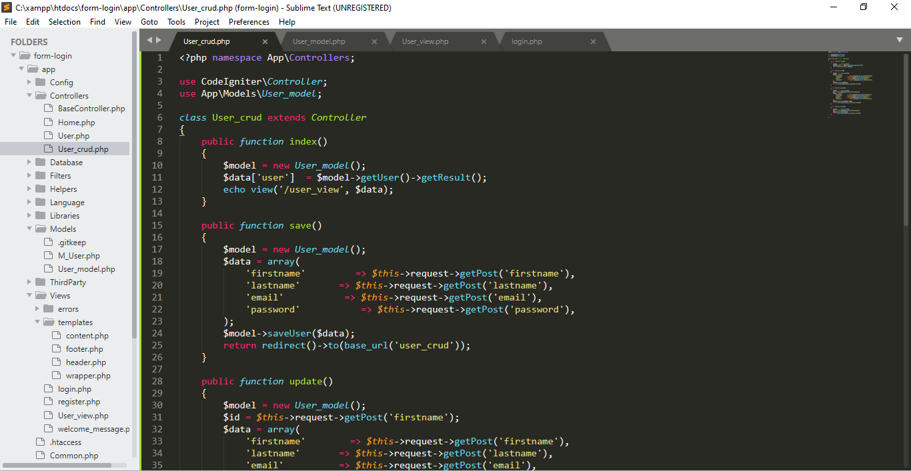Open the Project menu
The width and height of the screenshot is (911, 471).
point(207,22)
